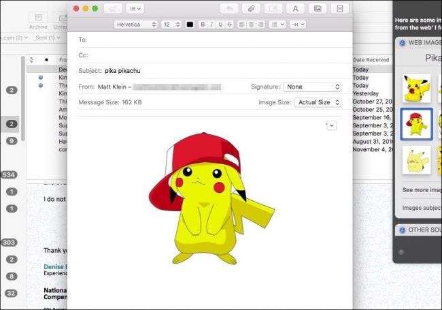Send the message with paper plane icon

click(113, 8)
